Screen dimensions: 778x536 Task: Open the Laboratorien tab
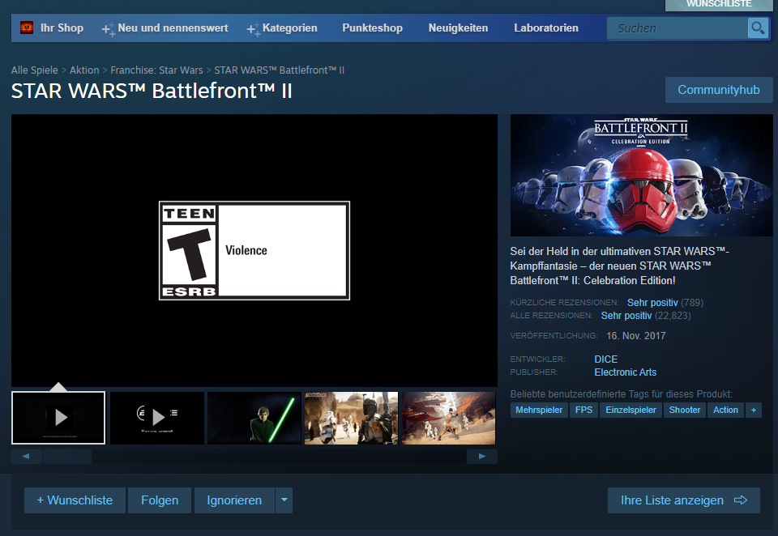click(545, 28)
